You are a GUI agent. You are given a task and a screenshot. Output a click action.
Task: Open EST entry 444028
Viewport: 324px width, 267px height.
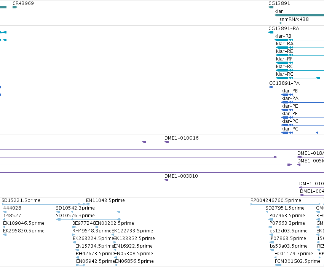(x=12, y=208)
